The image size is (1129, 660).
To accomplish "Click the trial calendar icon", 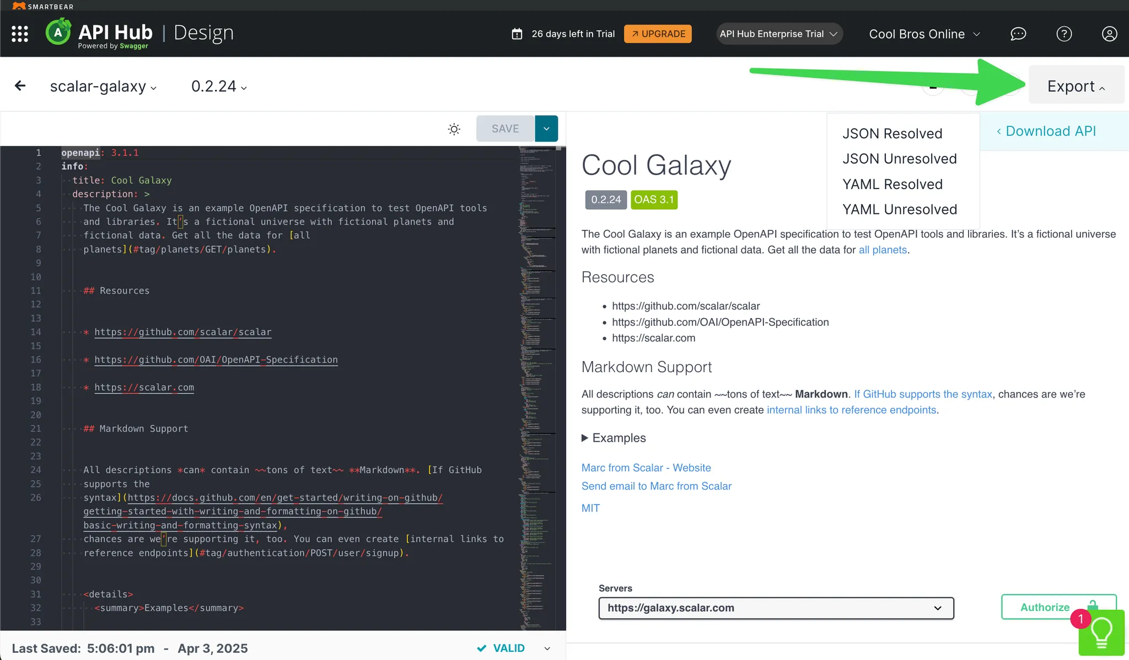I will pyautogui.click(x=517, y=34).
